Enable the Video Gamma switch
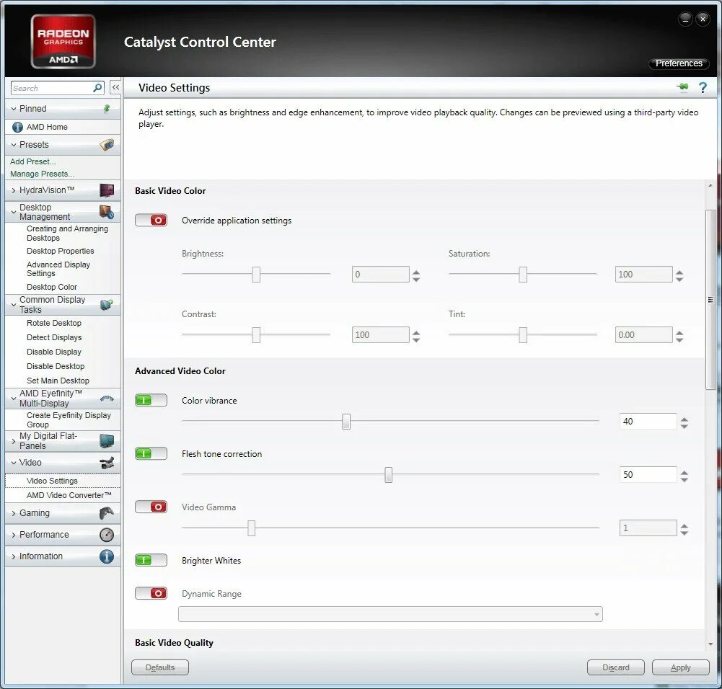 pyautogui.click(x=151, y=507)
